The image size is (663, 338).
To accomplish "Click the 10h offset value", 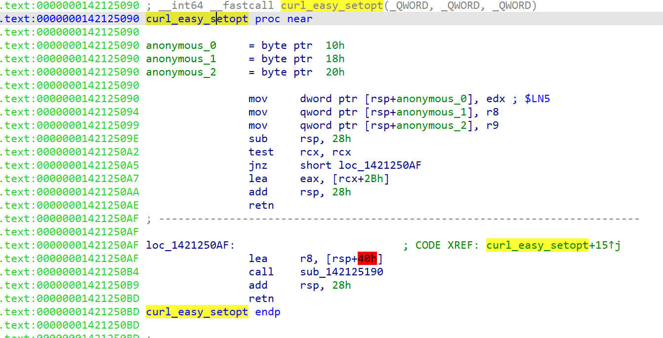I will coord(335,45).
